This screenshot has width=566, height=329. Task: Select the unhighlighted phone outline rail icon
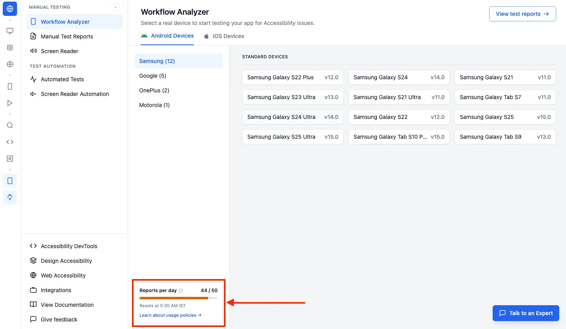[x=10, y=86]
